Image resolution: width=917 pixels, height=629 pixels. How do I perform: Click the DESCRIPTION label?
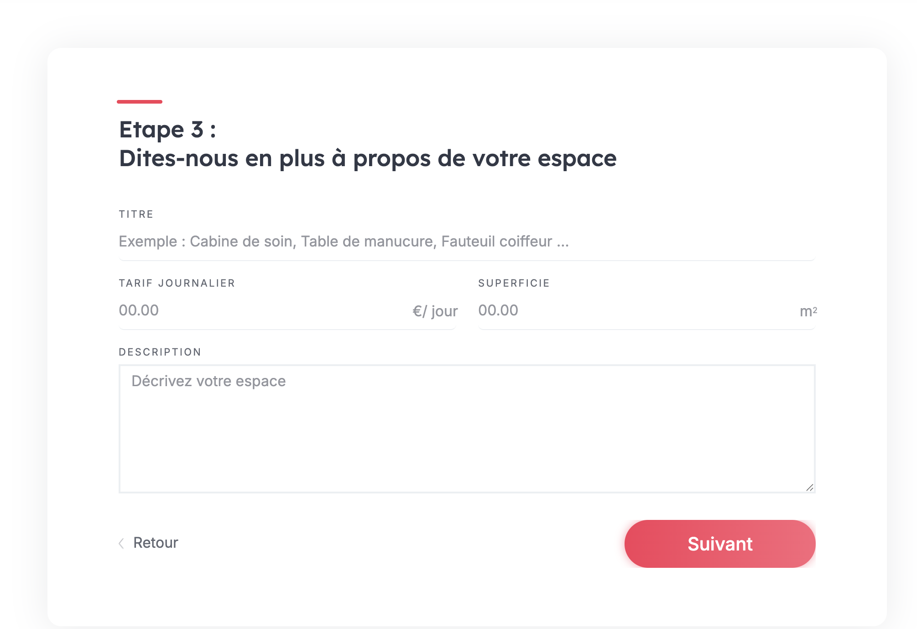click(x=160, y=352)
